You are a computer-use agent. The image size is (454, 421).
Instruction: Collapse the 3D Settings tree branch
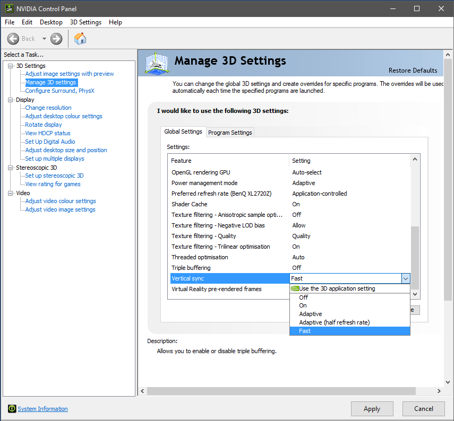pyautogui.click(x=11, y=65)
